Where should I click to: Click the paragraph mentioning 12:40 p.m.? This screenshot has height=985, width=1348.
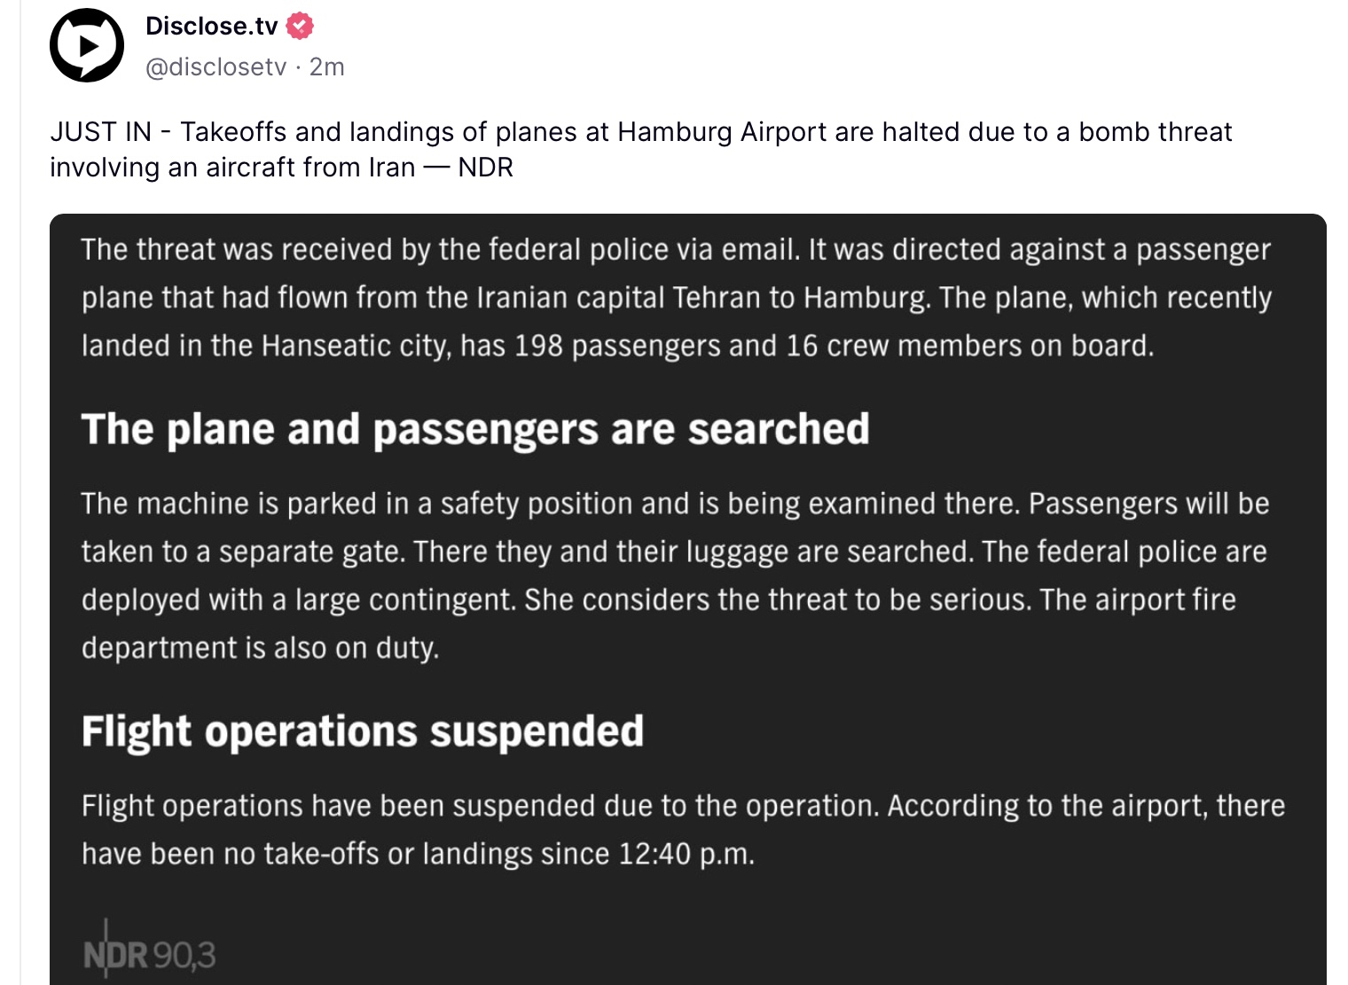pyautogui.click(x=684, y=830)
